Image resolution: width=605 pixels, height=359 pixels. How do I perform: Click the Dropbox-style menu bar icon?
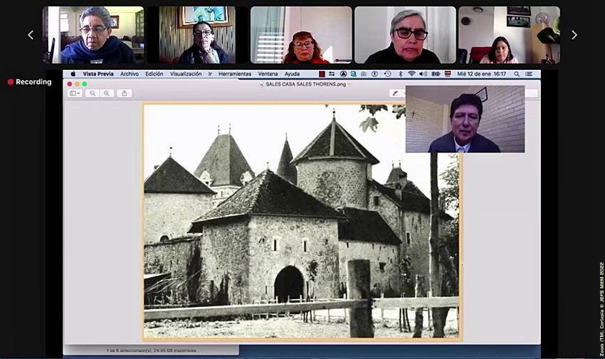point(332,74)
